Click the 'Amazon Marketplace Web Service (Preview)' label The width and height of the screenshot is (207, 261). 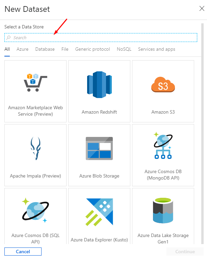(x=35, y=111)
